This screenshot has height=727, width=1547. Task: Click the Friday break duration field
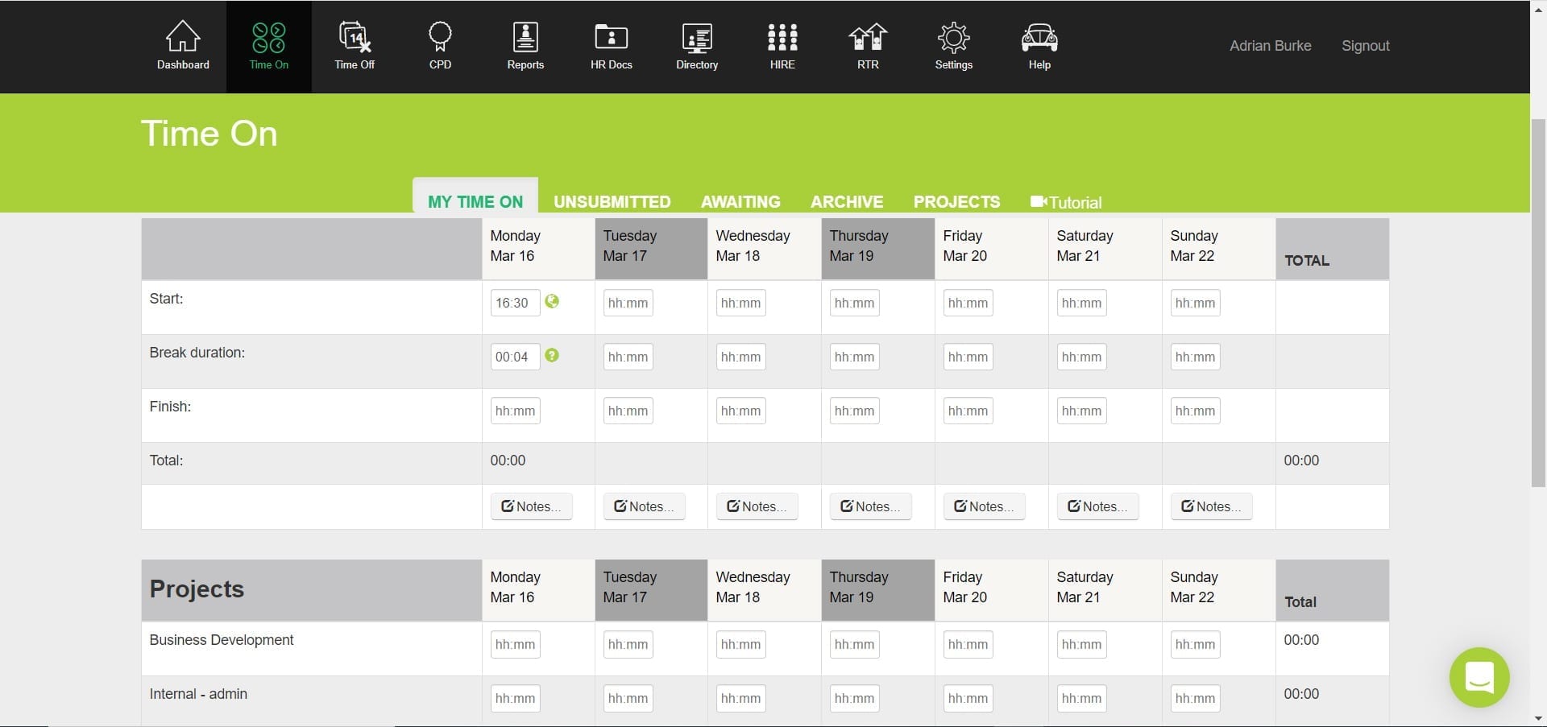coord(968,357)
